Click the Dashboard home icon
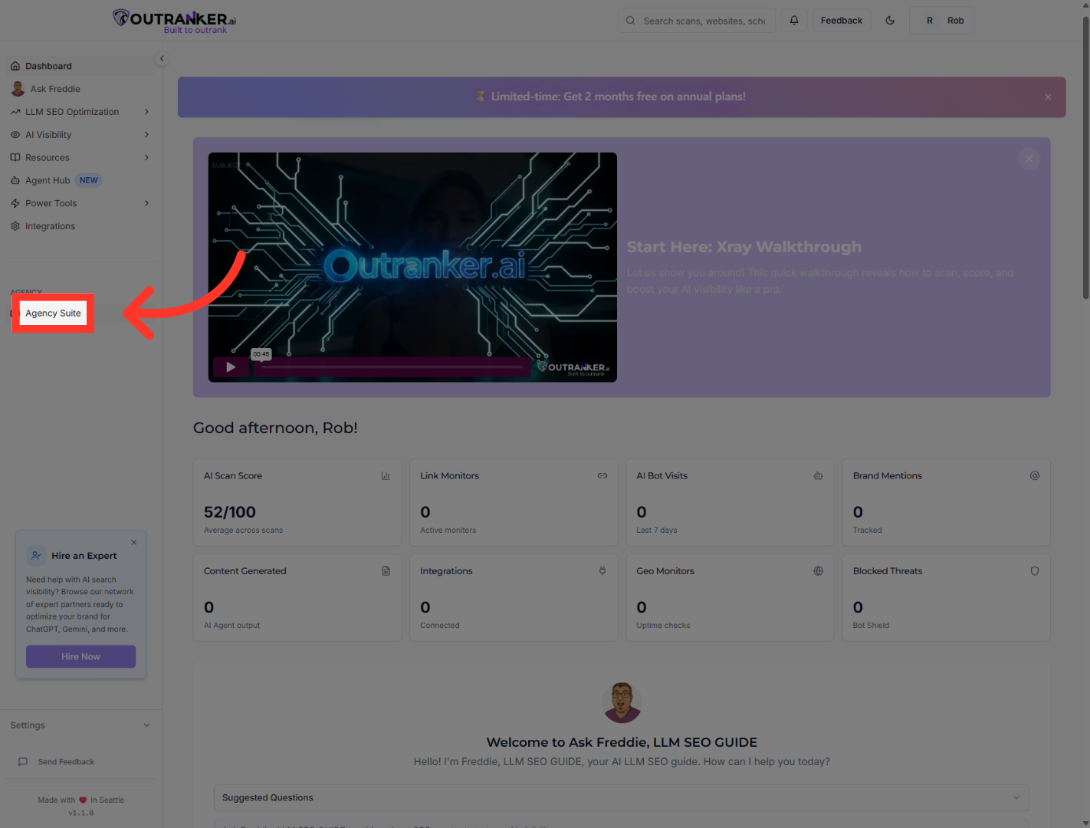1090x828 pixels. (15, 66)
